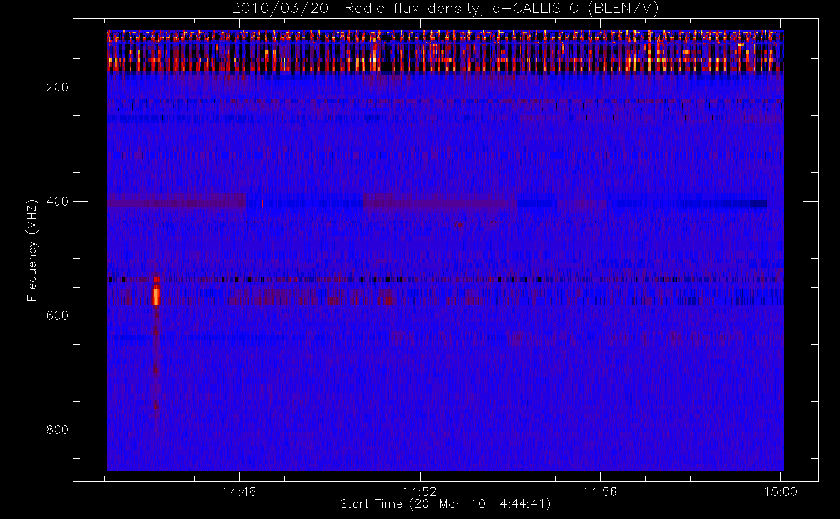Screen dimensions: 840x519
Task: Click the 14:48 time tick label
Action: coord(240,491)
